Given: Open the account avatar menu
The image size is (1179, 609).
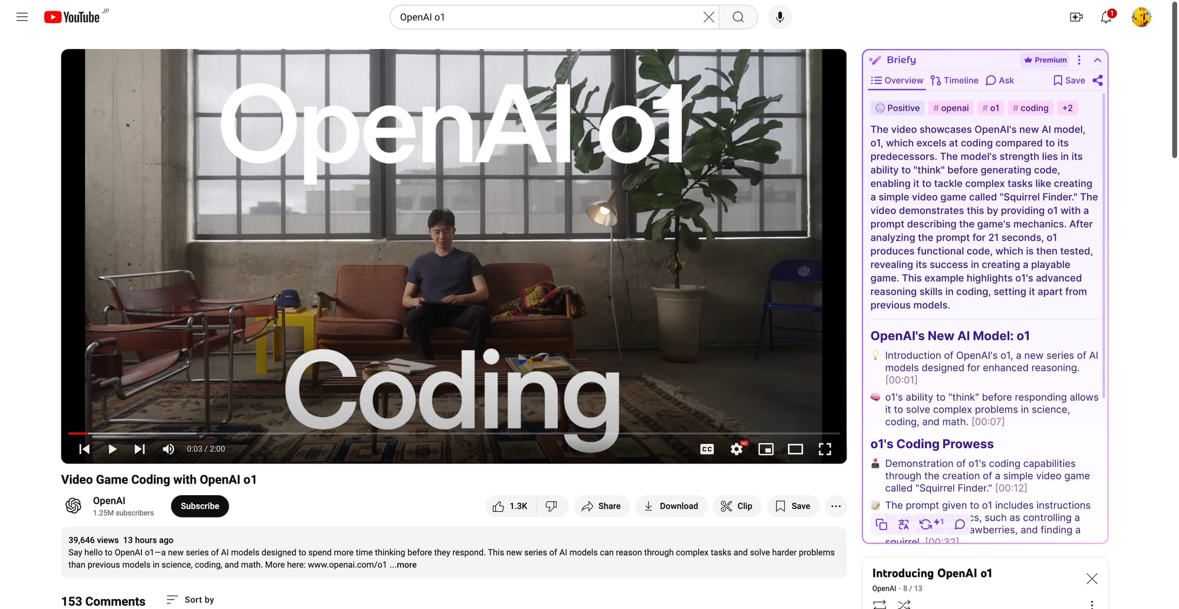Looking at the screenshot, I should 1141,17.
